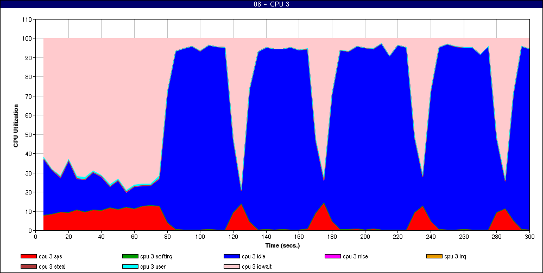Click the 50 label on the y-axis

pyautogui.click(x=29, y=134)
